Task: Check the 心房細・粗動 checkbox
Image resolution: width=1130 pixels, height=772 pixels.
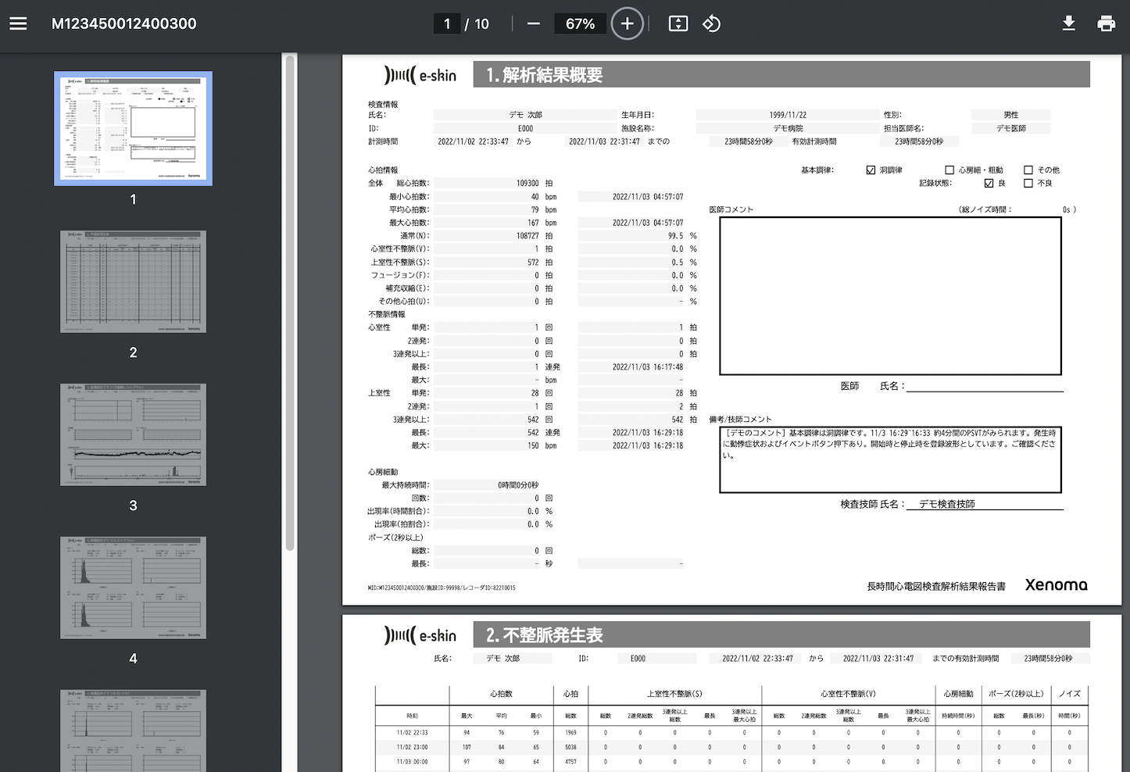Action: [949, 170]
